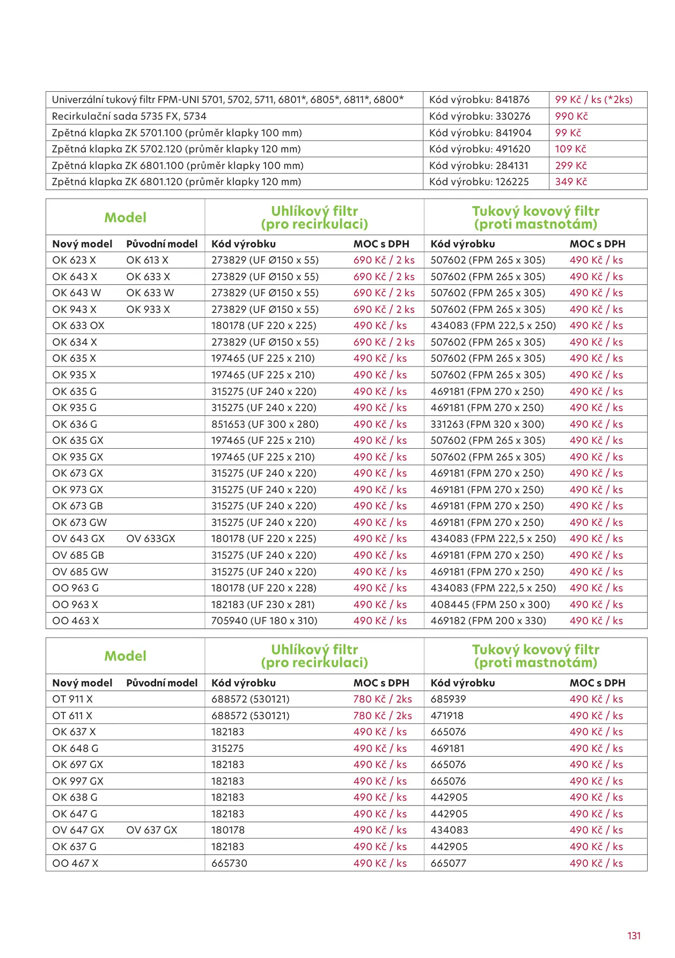Click code 705940 (UF 180 x 310)
Viewport: 675px width, 958px height.
click(x=264, y=621)
